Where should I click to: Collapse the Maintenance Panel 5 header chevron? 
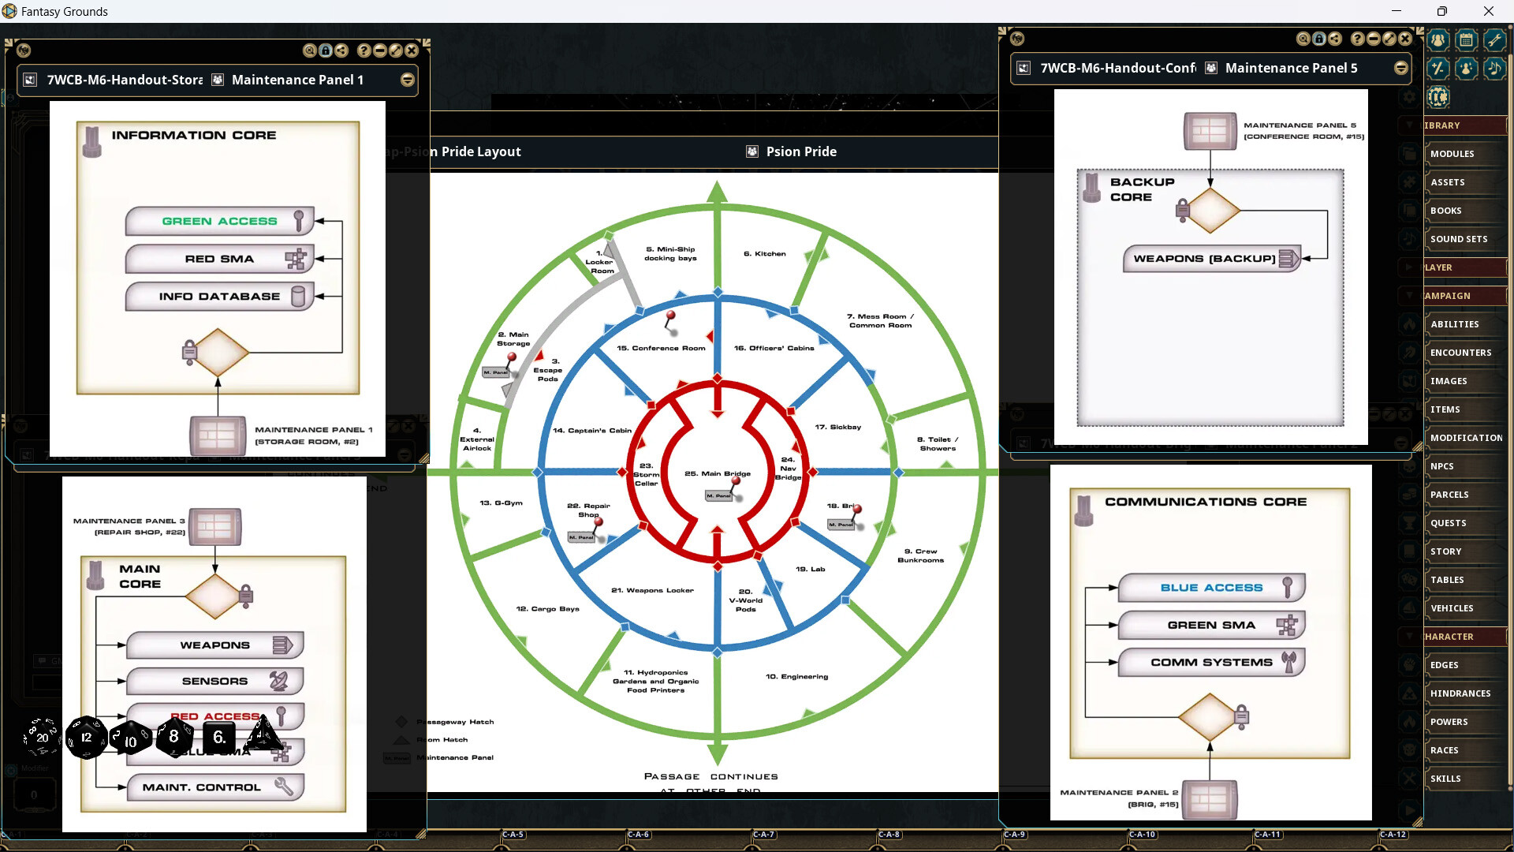pyautogui.click(x=1402, y=68)
